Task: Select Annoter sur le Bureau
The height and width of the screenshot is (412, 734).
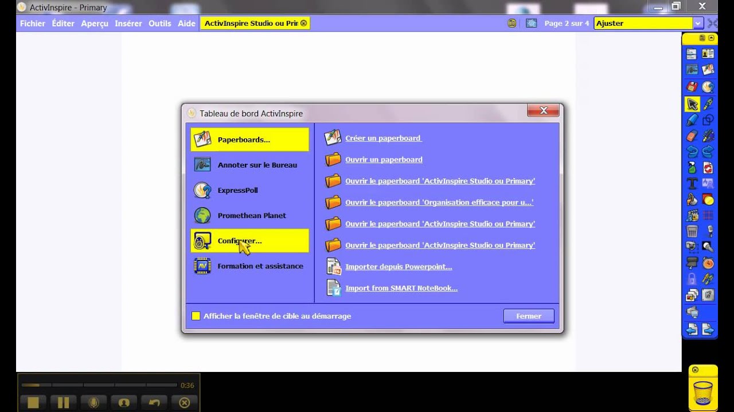Action: pos(249,165)
